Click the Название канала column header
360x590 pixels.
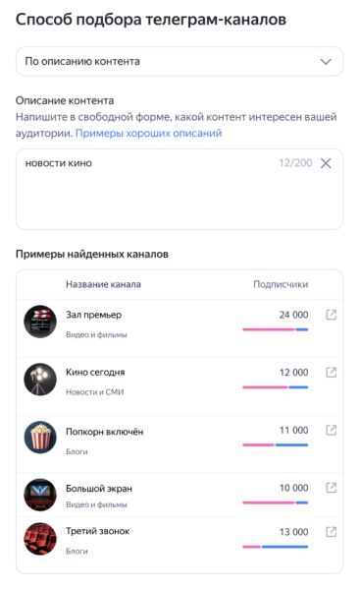tap(103, 284)
